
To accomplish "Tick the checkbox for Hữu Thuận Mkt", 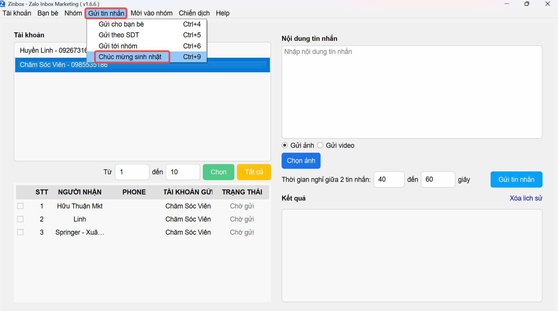I will (x=20, y=206).
